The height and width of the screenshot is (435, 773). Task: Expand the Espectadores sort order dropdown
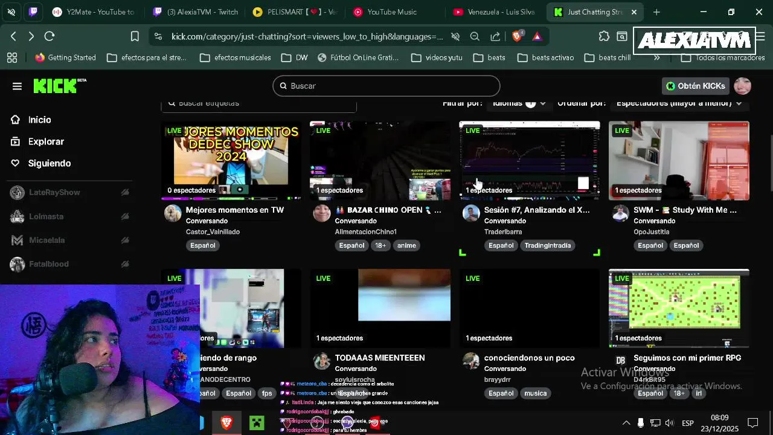680,103
